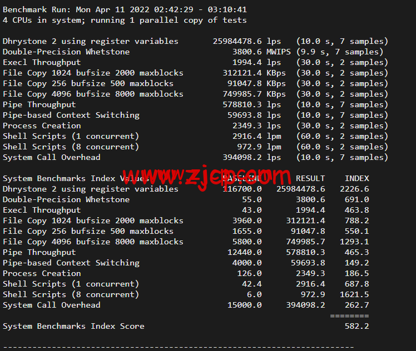Click the '4 CPUs in system' line
The image size is (416, 351).
[125, 20]
